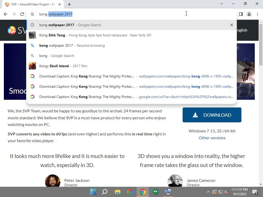Click the Resume browsing journey icon
This screenshot has height=197, width=263.
pos(32,45)
